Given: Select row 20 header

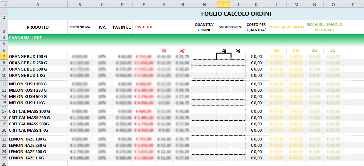Looking at the screenshot, I should pyautogui.click(x=4, y=130).
